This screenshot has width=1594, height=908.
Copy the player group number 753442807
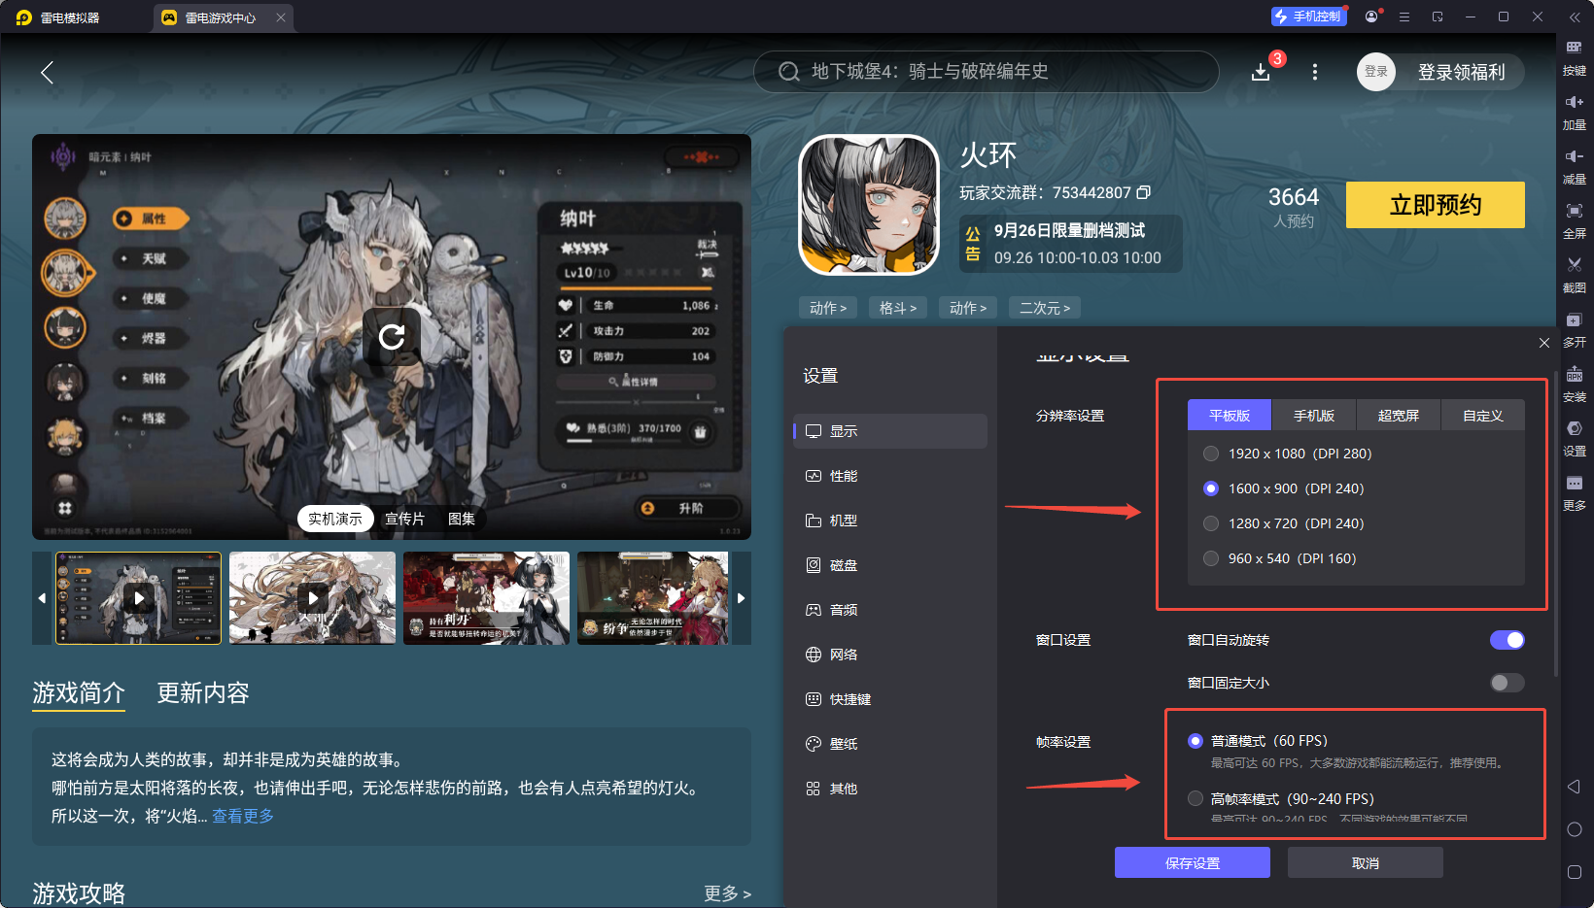point(1144,192)
